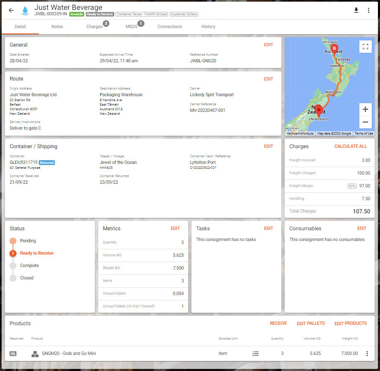Zoom out on the map
Image resolution: width=380 pixels, height=371 pixels.
point(365,122)
